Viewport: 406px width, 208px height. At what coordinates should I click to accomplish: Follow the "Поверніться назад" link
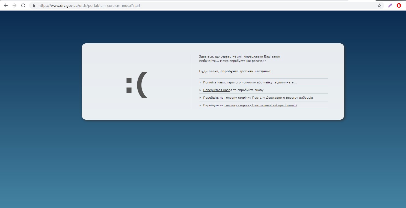click(217, 90)
